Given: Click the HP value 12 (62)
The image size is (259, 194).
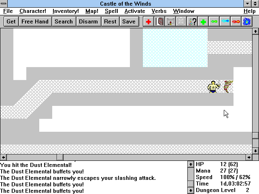Looking at the screenshot, I should tap(229, 164).
